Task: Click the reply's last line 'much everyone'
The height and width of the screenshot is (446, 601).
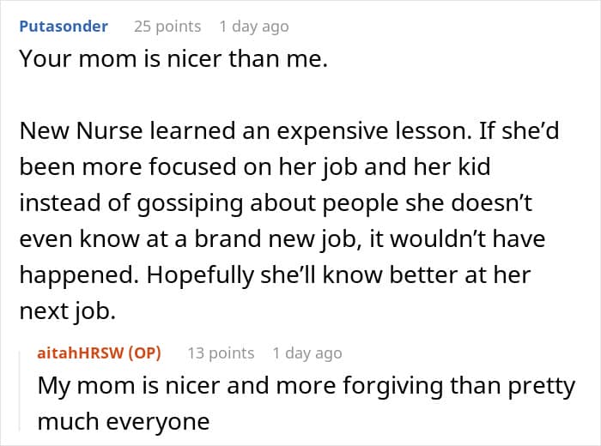Action: [x=124, y=422]
